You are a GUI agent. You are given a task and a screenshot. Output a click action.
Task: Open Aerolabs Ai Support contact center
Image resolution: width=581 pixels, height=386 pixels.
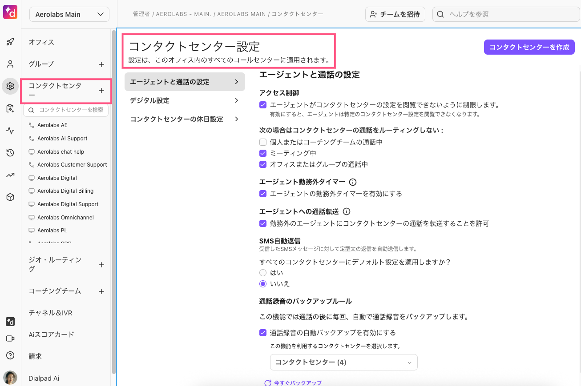coord(62,139)
